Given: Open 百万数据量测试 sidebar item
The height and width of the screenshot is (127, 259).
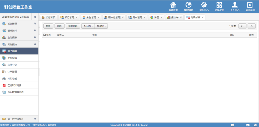Looking at the screenshot, I should [x=19, y=92].
